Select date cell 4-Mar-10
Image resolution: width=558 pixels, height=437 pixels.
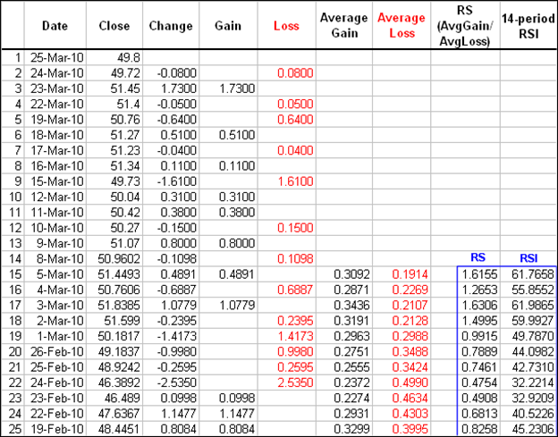(x=60, y=290)
